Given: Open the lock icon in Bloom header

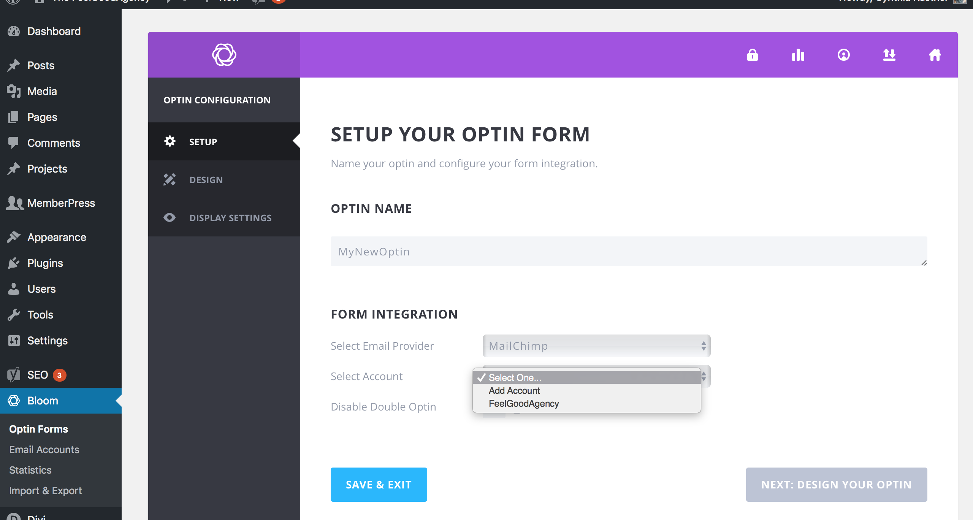Looking at the screenshot, I should pyautogui.click(x=752, y=55).
